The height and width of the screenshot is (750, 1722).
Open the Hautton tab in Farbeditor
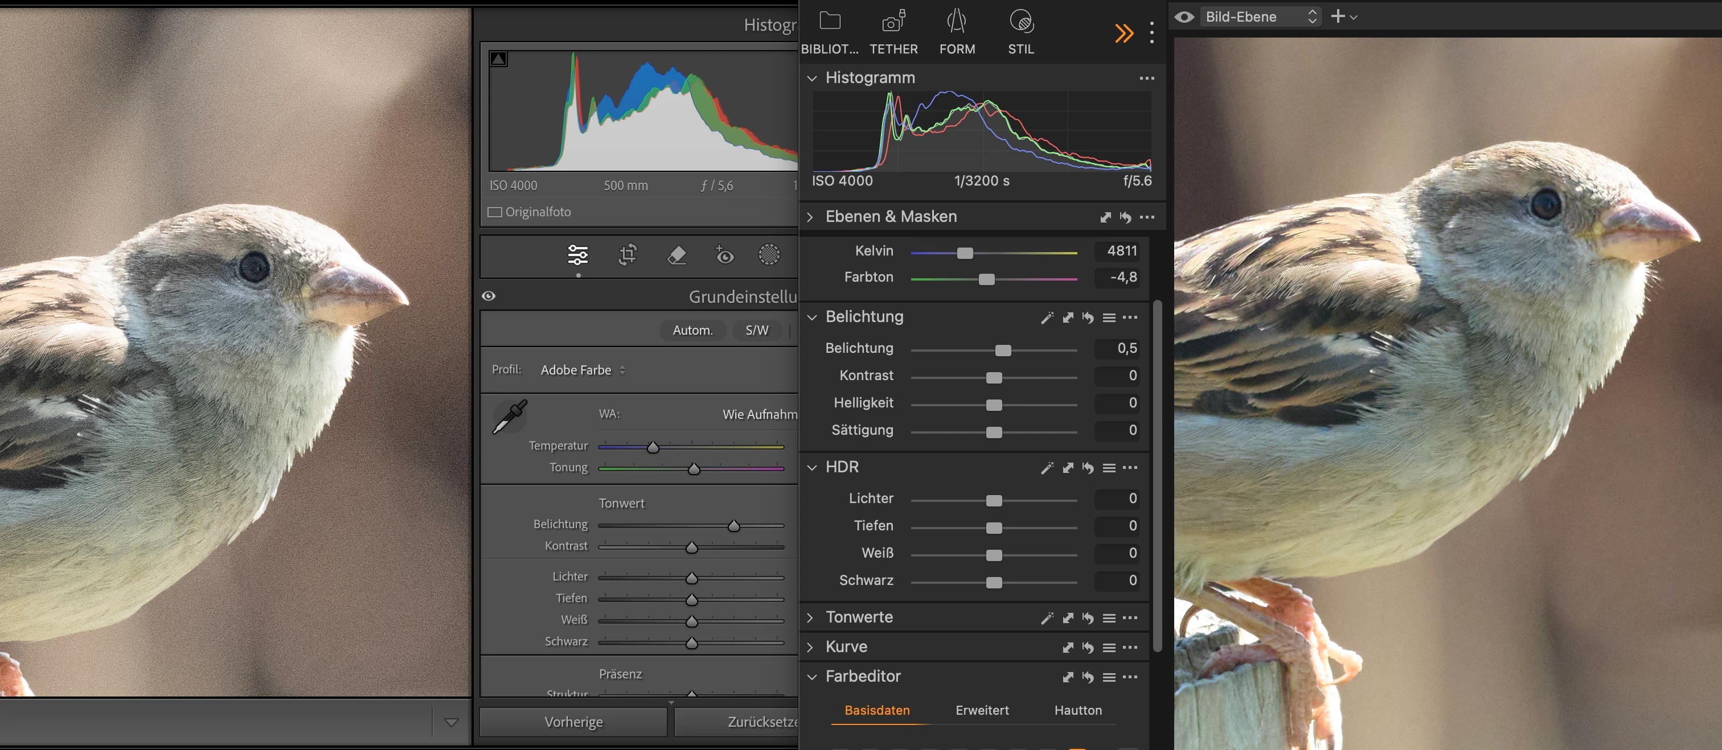[1077, 710]
